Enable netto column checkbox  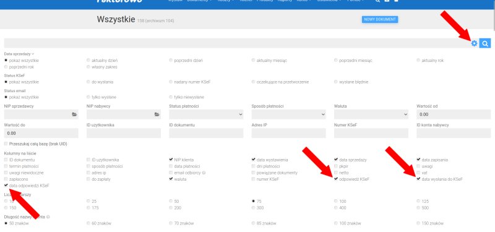pyautogui.click(x=336, y=173)
